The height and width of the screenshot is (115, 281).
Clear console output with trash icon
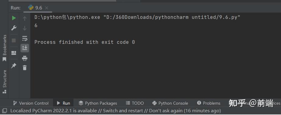click(25, 68)
